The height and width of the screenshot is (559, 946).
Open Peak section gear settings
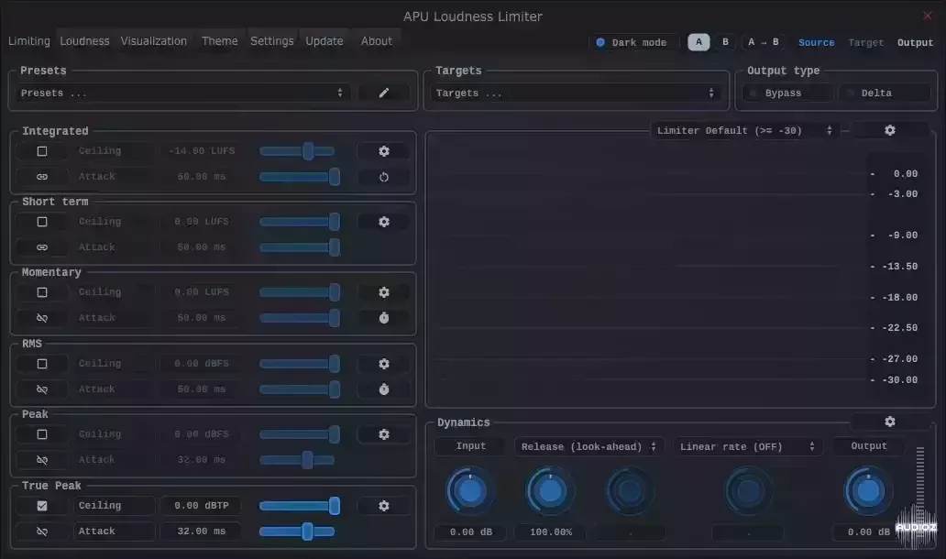click(x=384, y=434)
